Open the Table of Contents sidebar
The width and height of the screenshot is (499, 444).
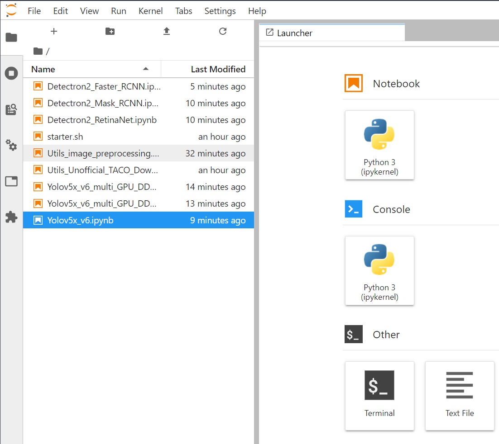[x=11, y=109]
